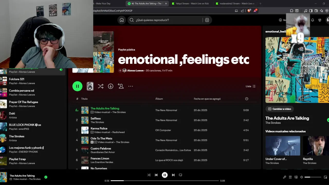
Task: Seek on the song progress bar
Action: click(165, 181)
